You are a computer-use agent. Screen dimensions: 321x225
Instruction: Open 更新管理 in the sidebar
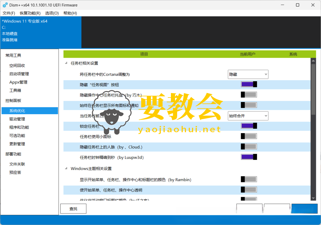tap(17, 144)
